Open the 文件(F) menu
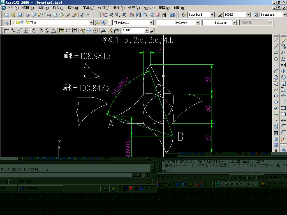The image size is (287, 215). [x=13, y=8]
